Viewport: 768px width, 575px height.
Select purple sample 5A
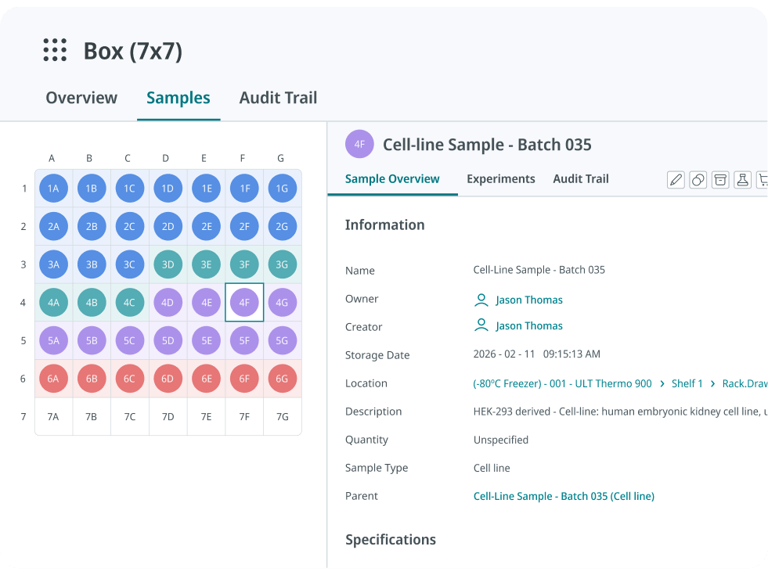pos(53,340)
